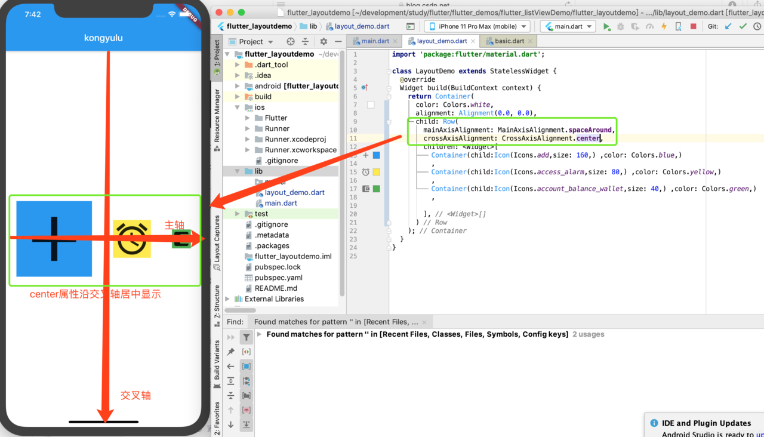Open Build Variants side tab

point(217,365)
